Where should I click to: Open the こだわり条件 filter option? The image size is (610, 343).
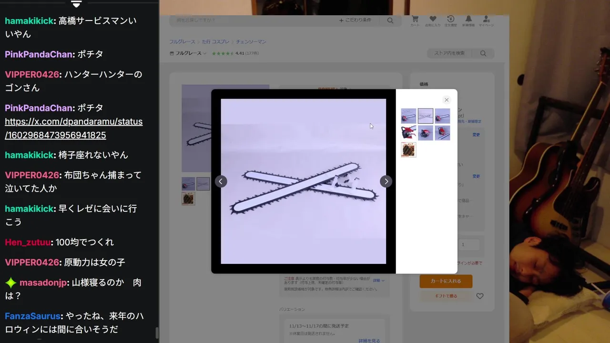tap(355, 20)
